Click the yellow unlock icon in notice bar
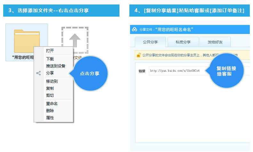Image resolution: width=253 pixels, height=152 pixels. point(139,55)
